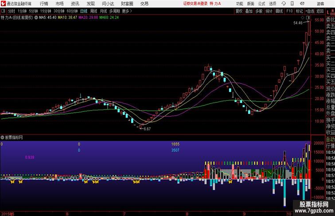Click 证券交易未登录 login link
This screenshot has height=216, width=335.
[195, 4]
